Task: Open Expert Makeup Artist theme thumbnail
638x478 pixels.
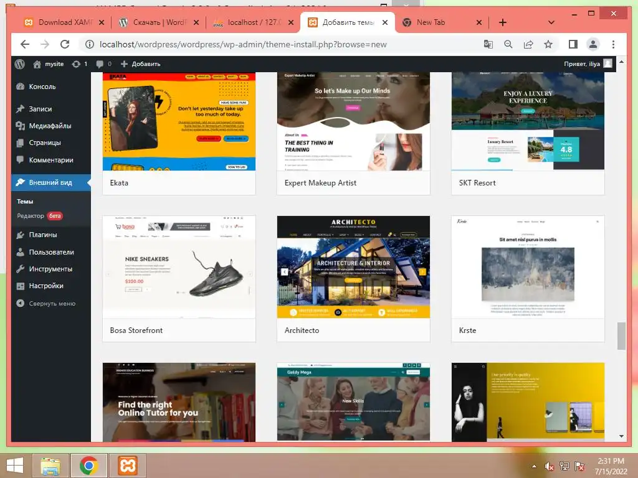Action: tap(353, 121)
